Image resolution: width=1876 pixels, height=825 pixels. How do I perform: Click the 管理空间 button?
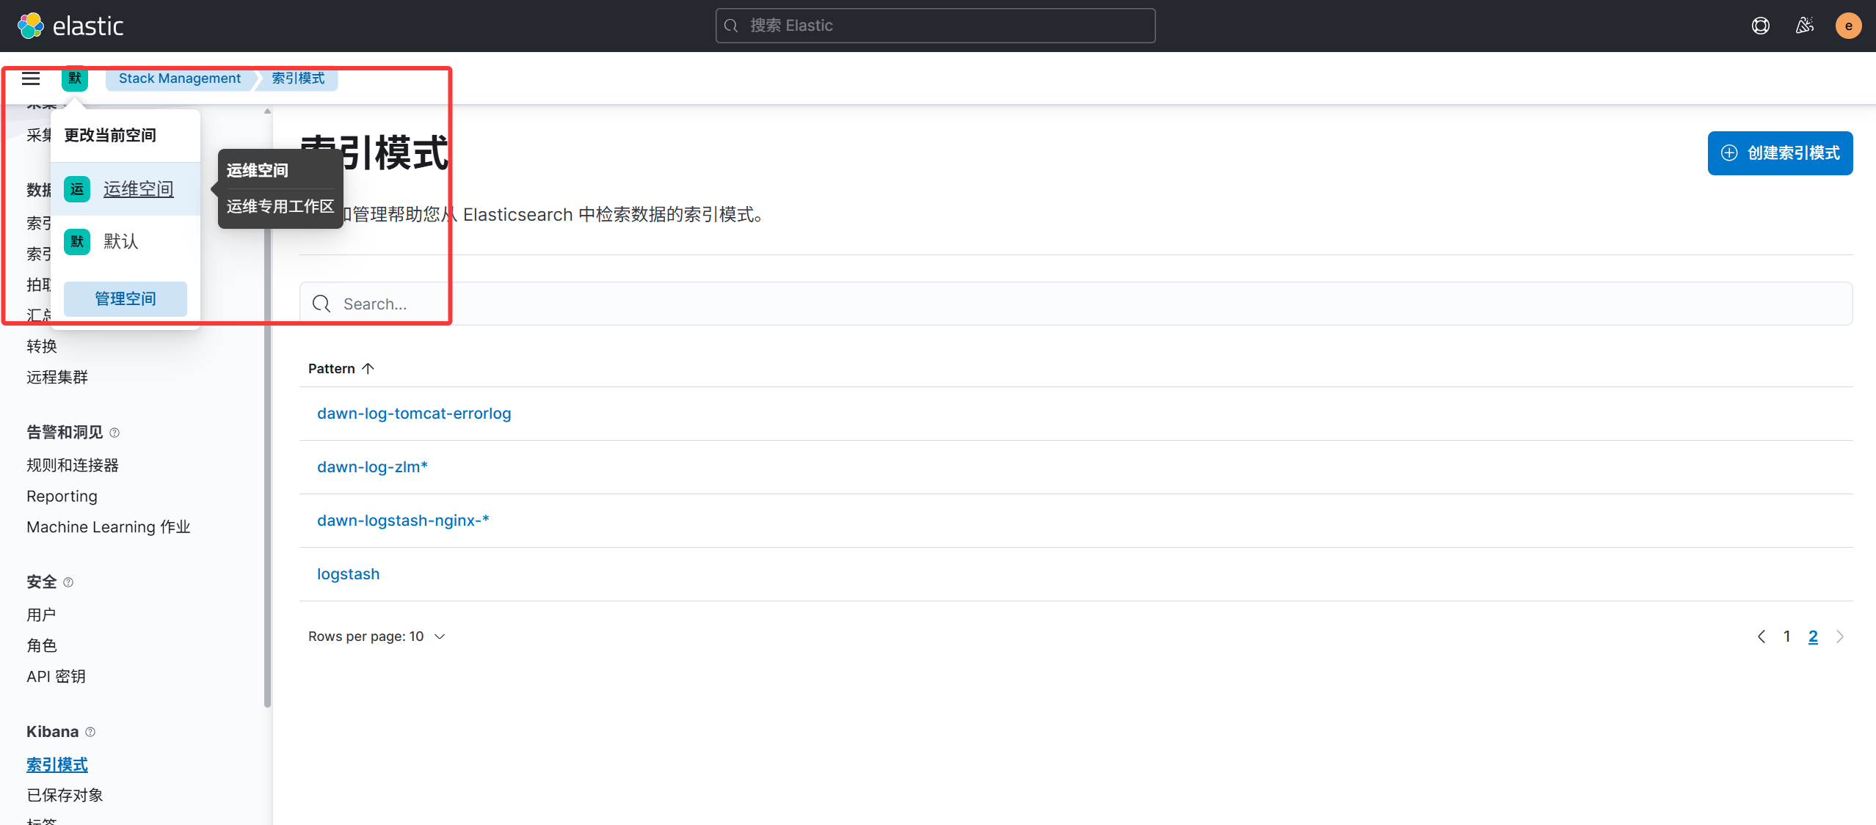126,298
